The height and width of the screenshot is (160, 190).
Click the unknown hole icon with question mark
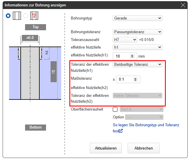coord(34,16)
